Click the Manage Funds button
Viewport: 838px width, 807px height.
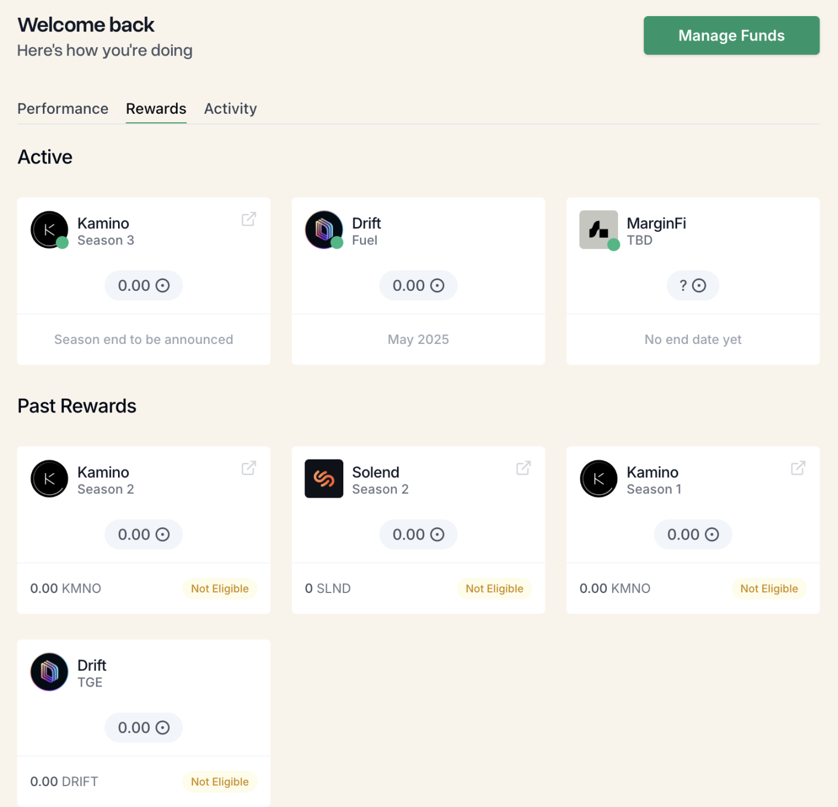731,36
